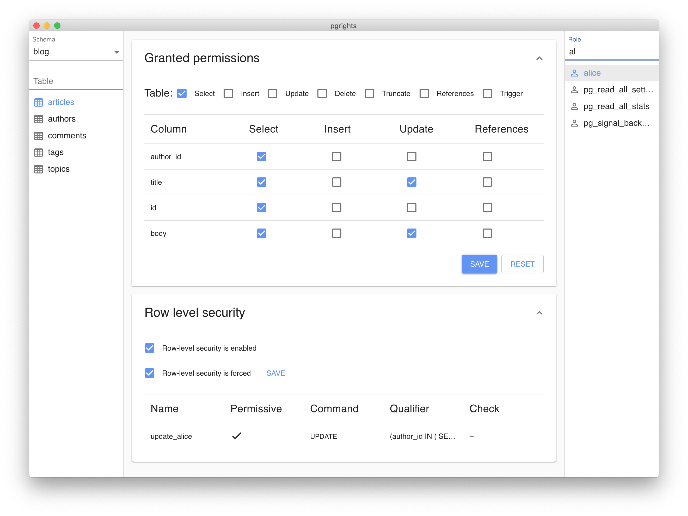688x516 pixels.
Task: Click the blue SAVE permissions button
Action: click(x=479, y=264)
